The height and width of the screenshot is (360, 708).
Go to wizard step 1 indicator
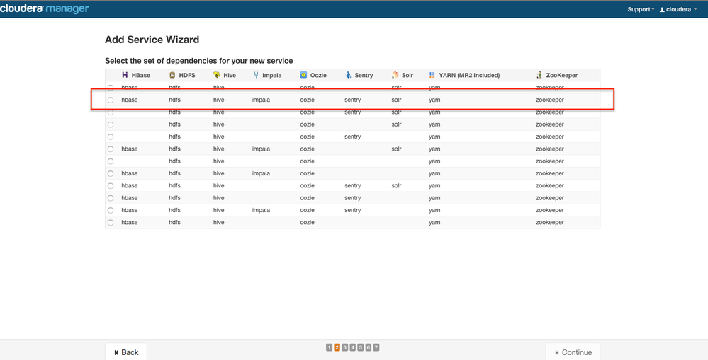click(x=330, y=347)
